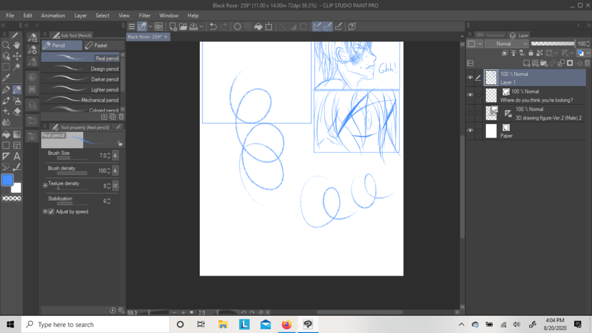
Task: Uncheck Adjust by speed checkbox
Action: click(51, 212)
